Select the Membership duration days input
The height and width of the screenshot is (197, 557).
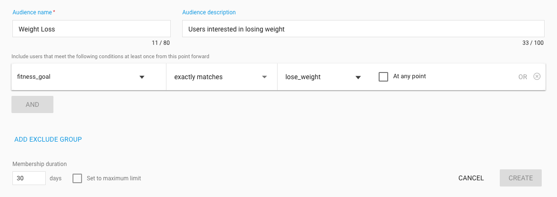(29, 178)
